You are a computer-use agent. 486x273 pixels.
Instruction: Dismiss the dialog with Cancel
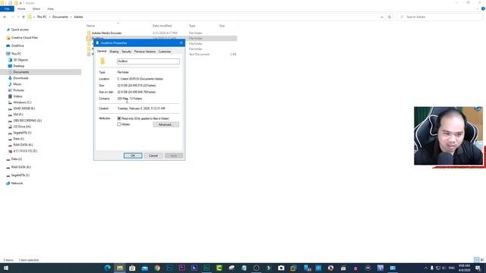(153, 155)
